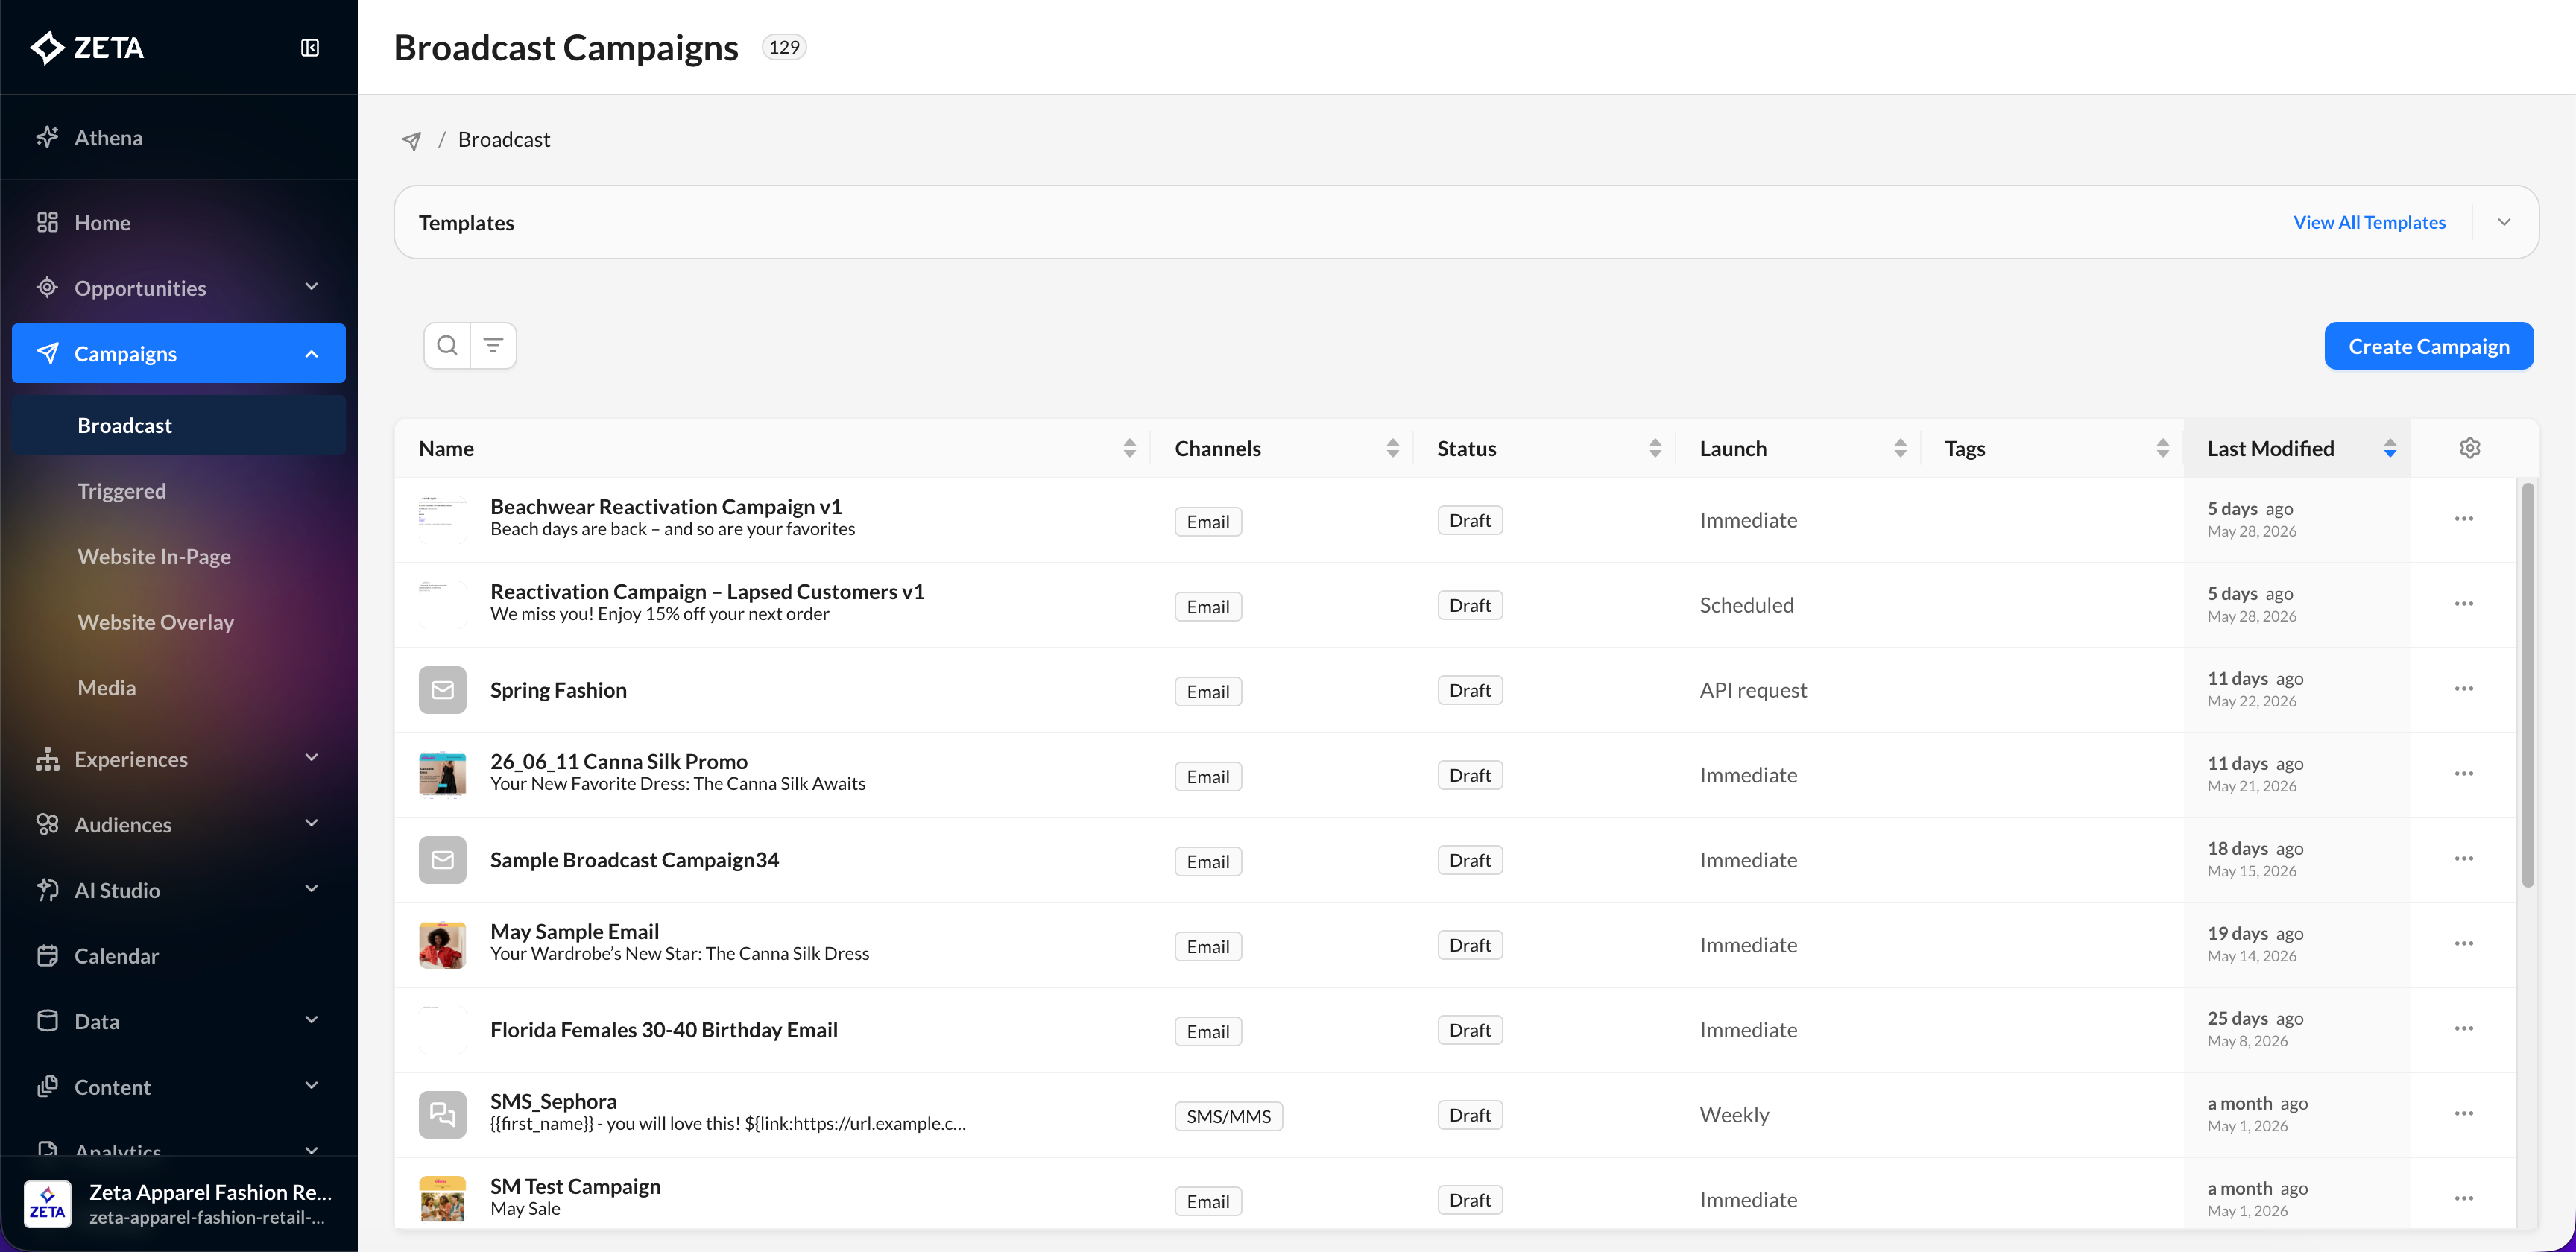The width and height of the screenshot is (2576, 1252).
Task: Click the breadcrumb paper plane icon
Action: click(x=411, y=140)
